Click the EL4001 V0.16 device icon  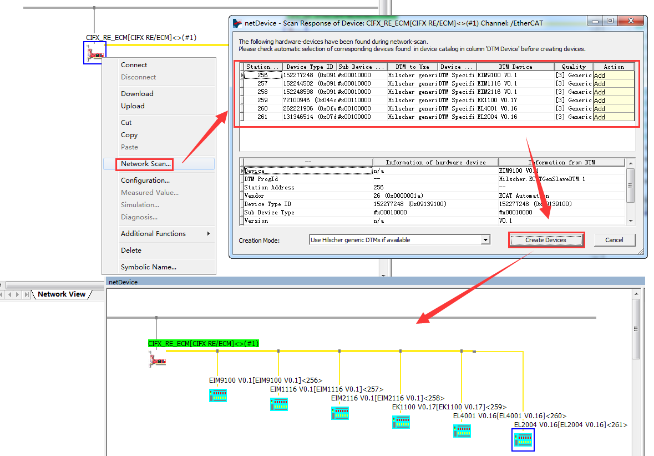tap(462, 430)
